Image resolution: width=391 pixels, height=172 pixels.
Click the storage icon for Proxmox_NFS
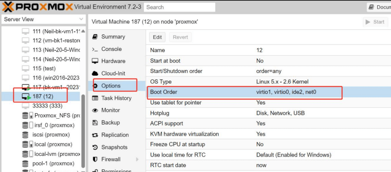[27, 115]
